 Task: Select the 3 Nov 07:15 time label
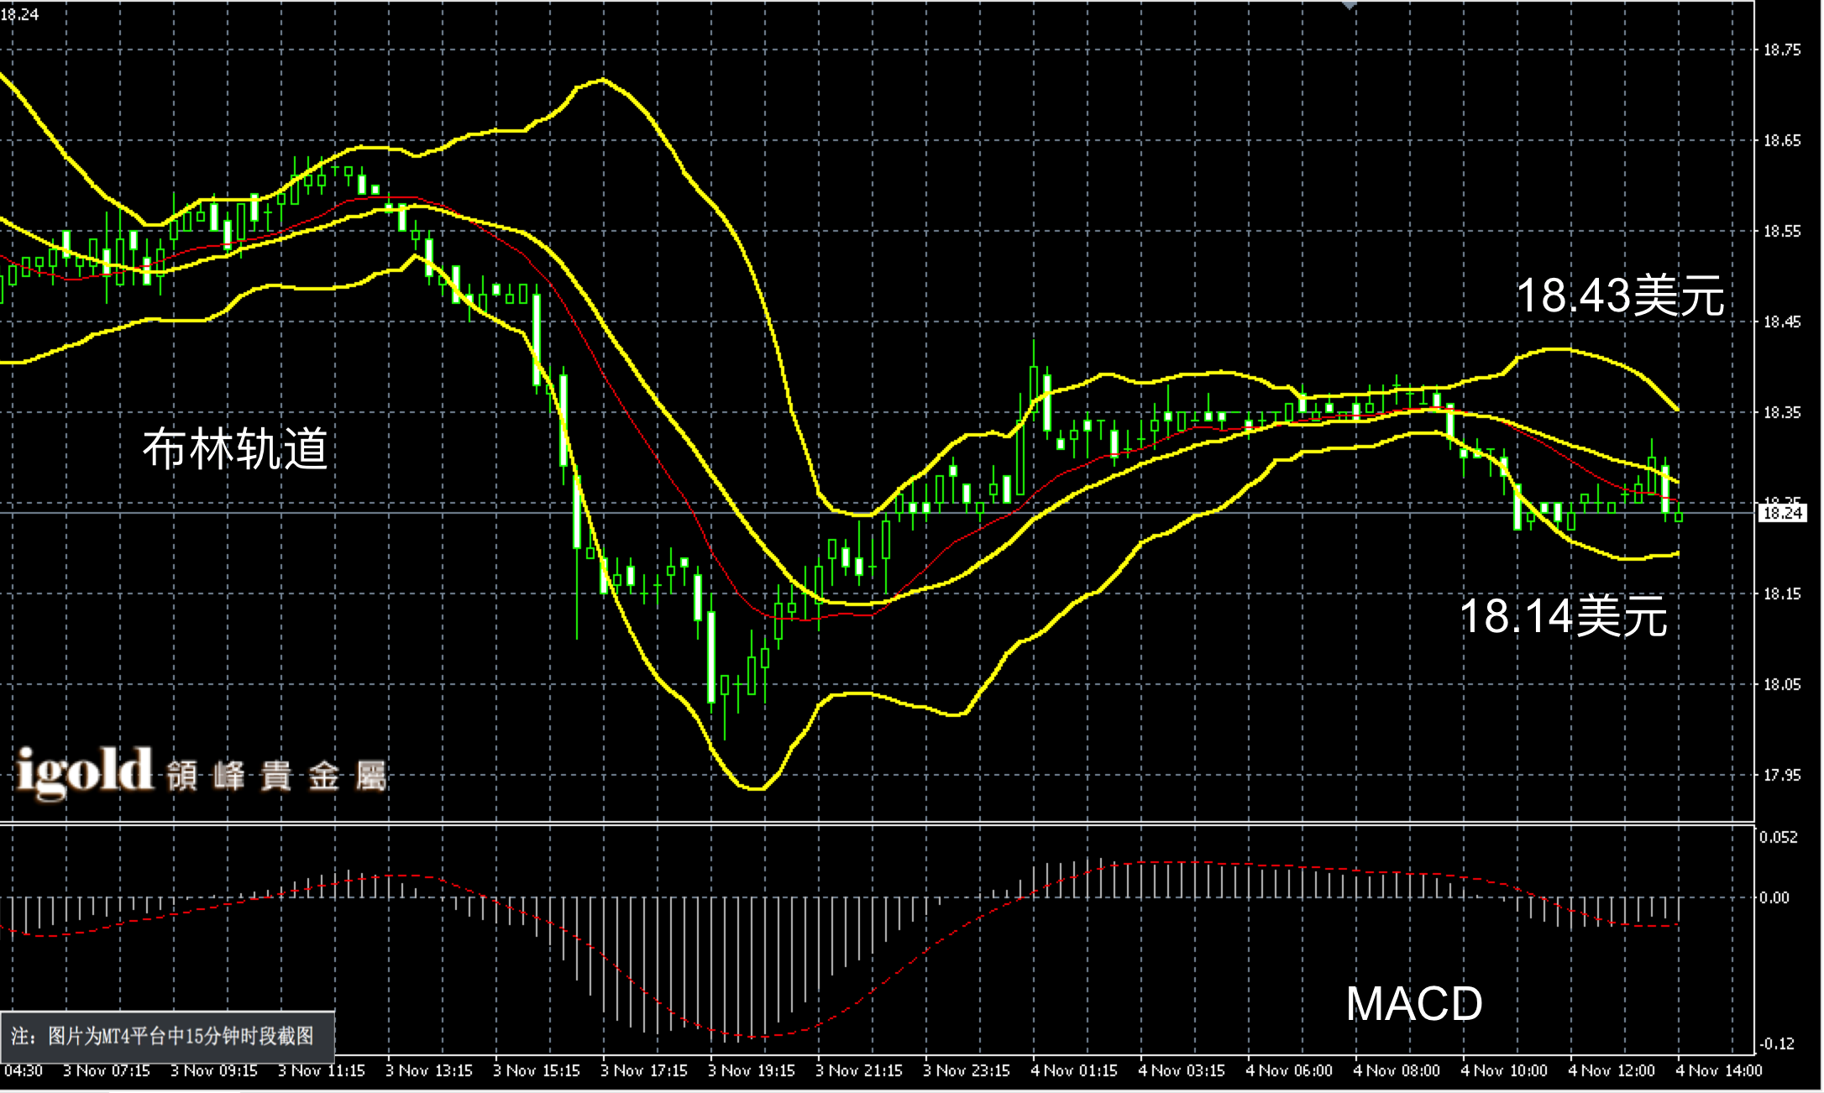tap(106, 1071)
